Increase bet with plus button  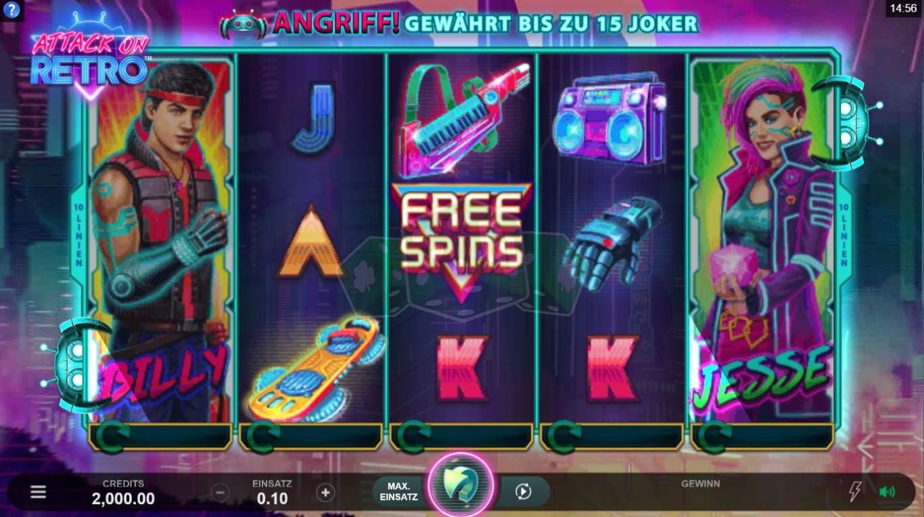point(325,493)
